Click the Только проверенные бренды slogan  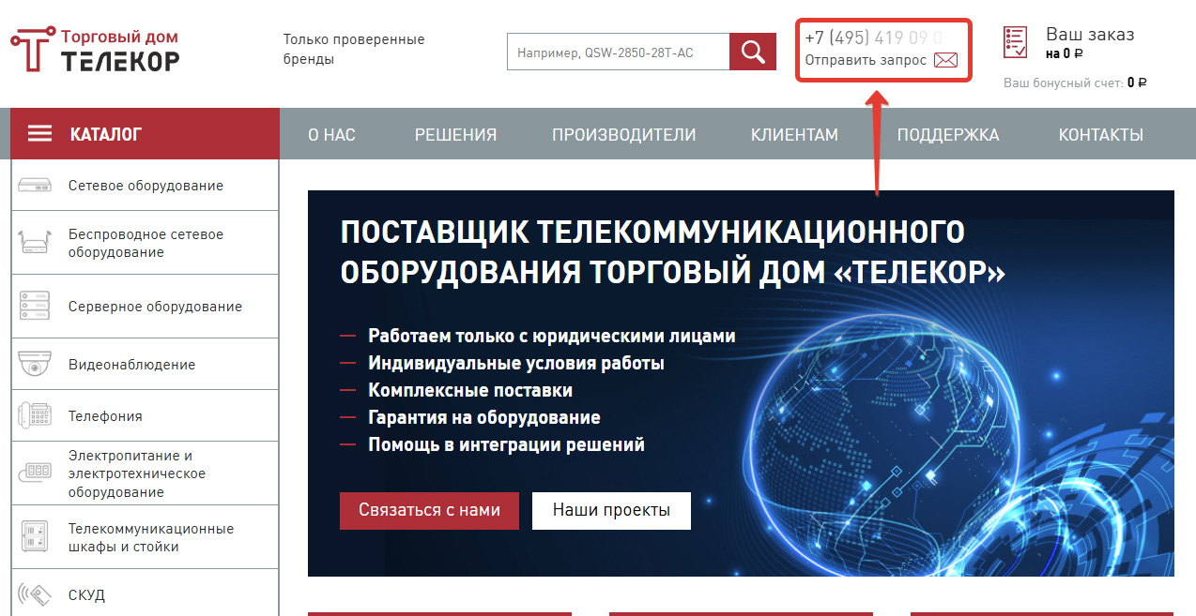coord(354,49)
